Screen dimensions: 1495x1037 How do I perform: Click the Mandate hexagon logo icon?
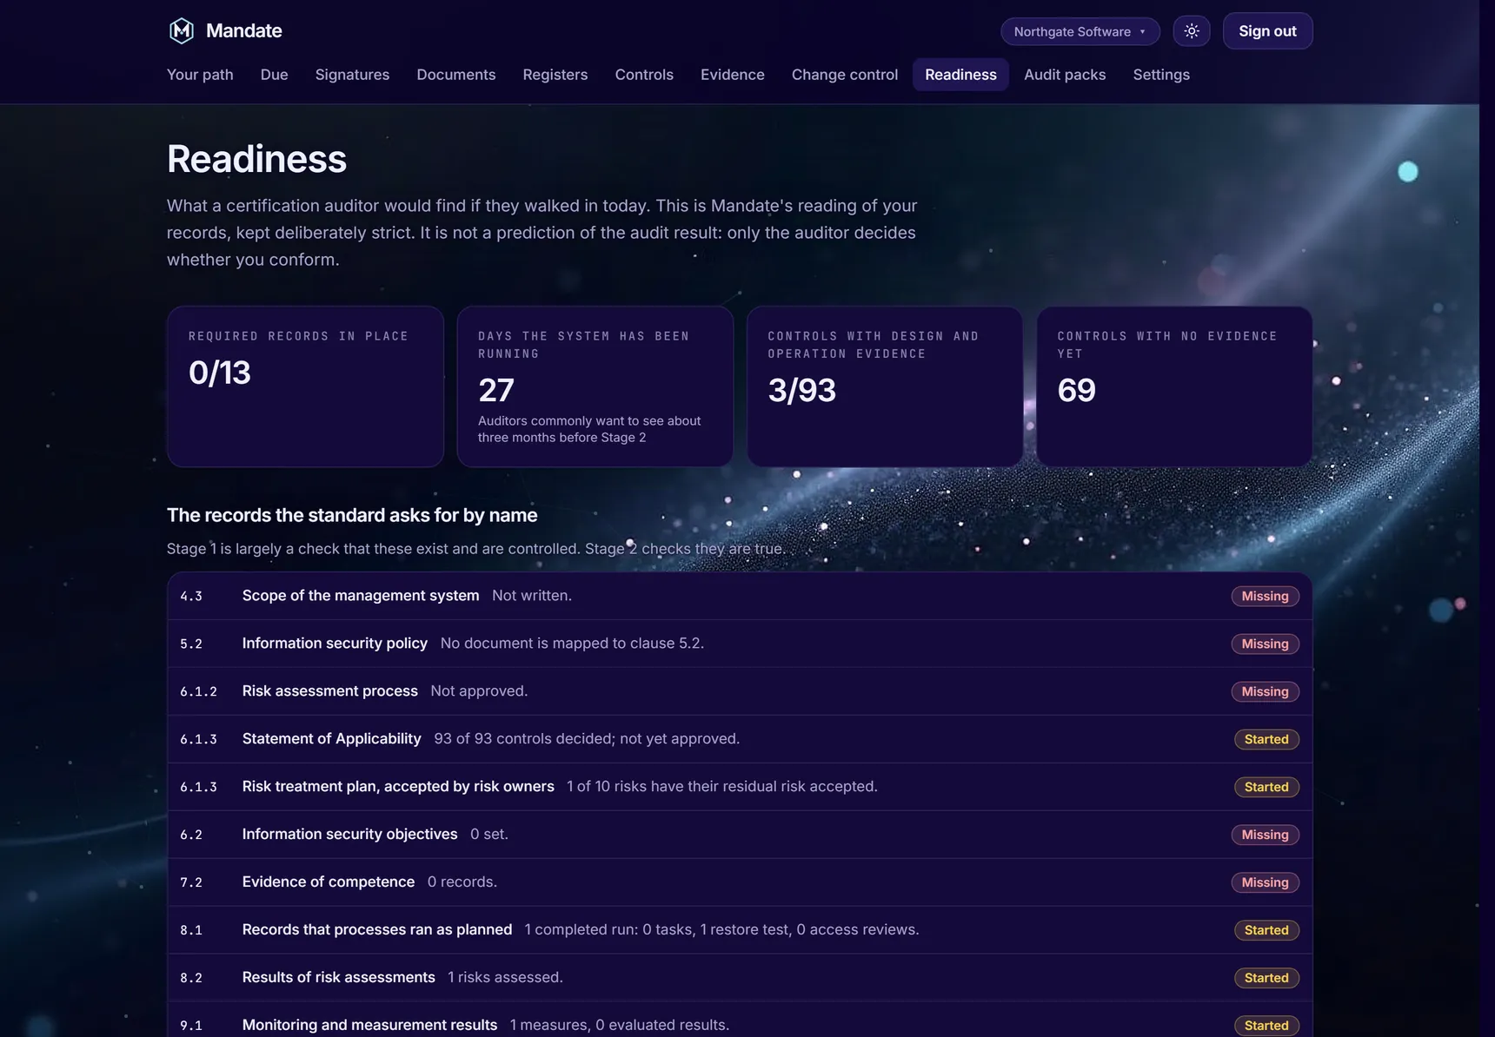[x=181, y=30]
